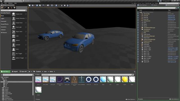
Task: Open the Help menu
Action: (15, 3)
